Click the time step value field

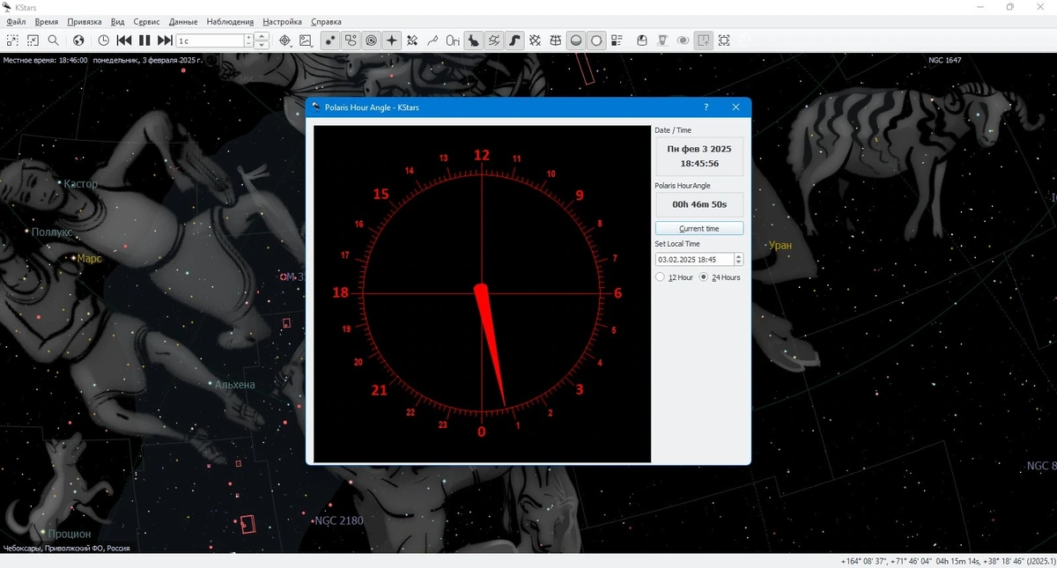coord(210,41)
